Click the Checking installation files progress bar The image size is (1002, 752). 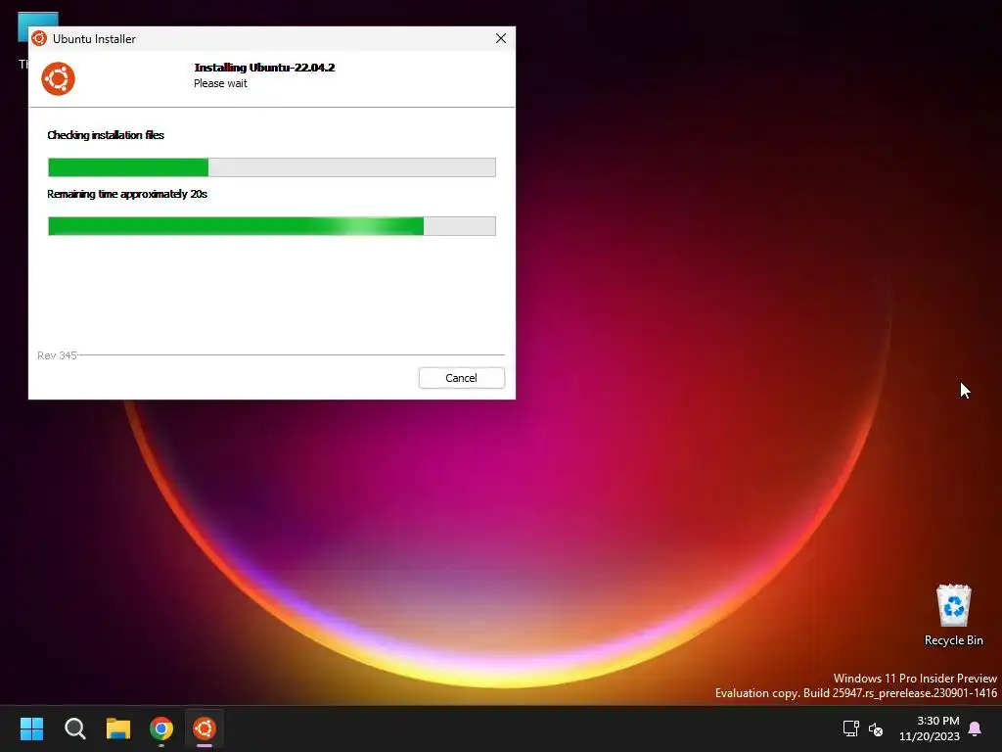[x=272, y=166]
